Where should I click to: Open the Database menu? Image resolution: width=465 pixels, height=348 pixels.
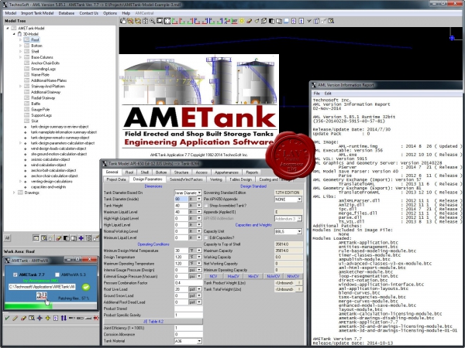(x=67, y=13)
